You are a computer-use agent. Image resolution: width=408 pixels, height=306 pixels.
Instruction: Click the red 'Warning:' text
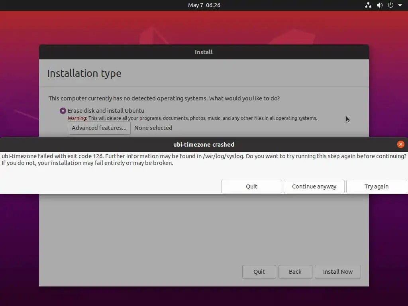pos(77,118)
